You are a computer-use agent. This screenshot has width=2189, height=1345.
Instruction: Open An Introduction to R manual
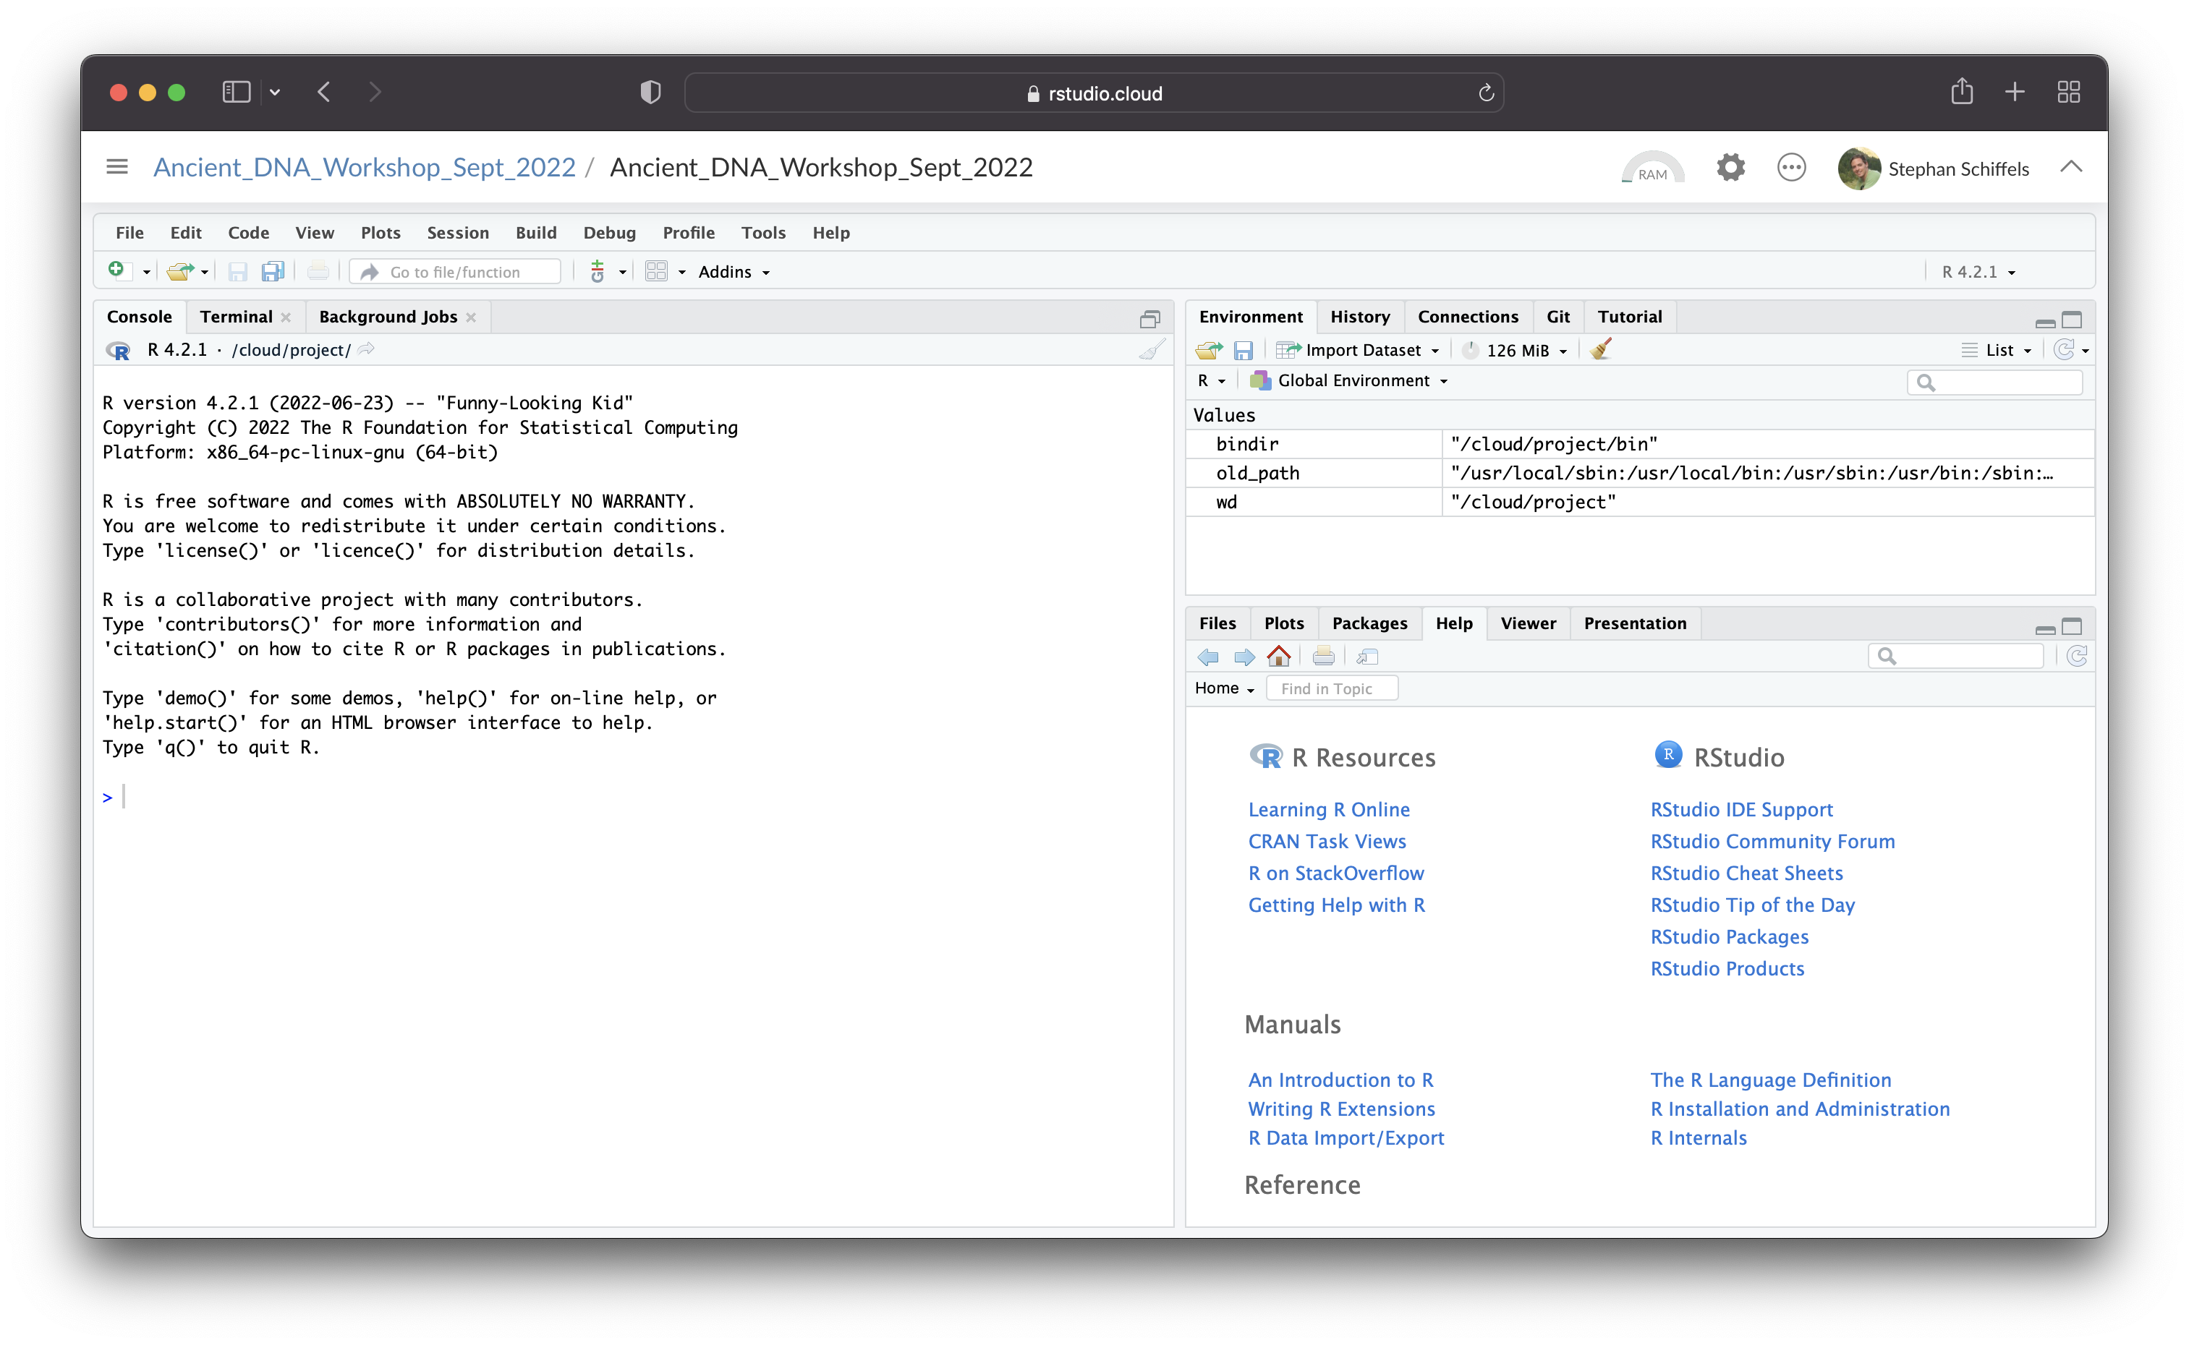(x=1340, y=1079)
